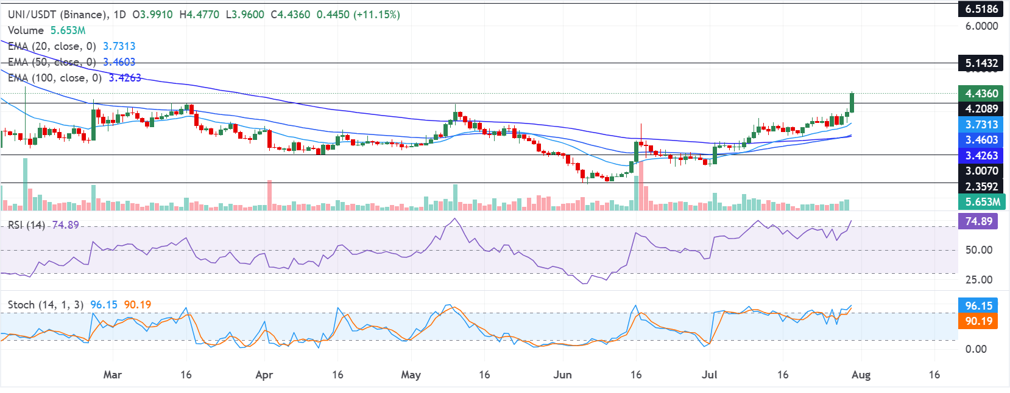Select the Volume 5.653M indicator legend

(x=46, y=30)
